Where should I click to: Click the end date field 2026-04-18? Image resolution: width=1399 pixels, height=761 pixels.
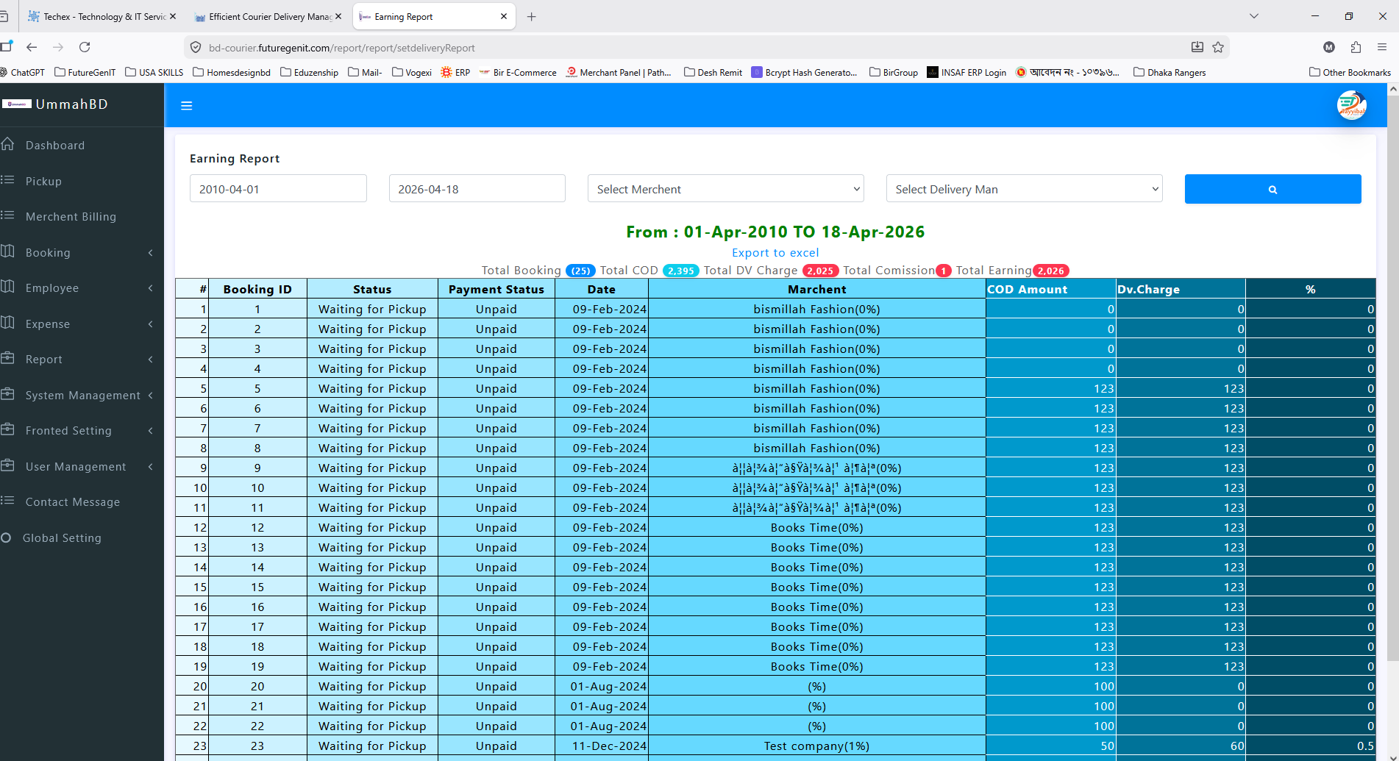(x=477, y=189)
